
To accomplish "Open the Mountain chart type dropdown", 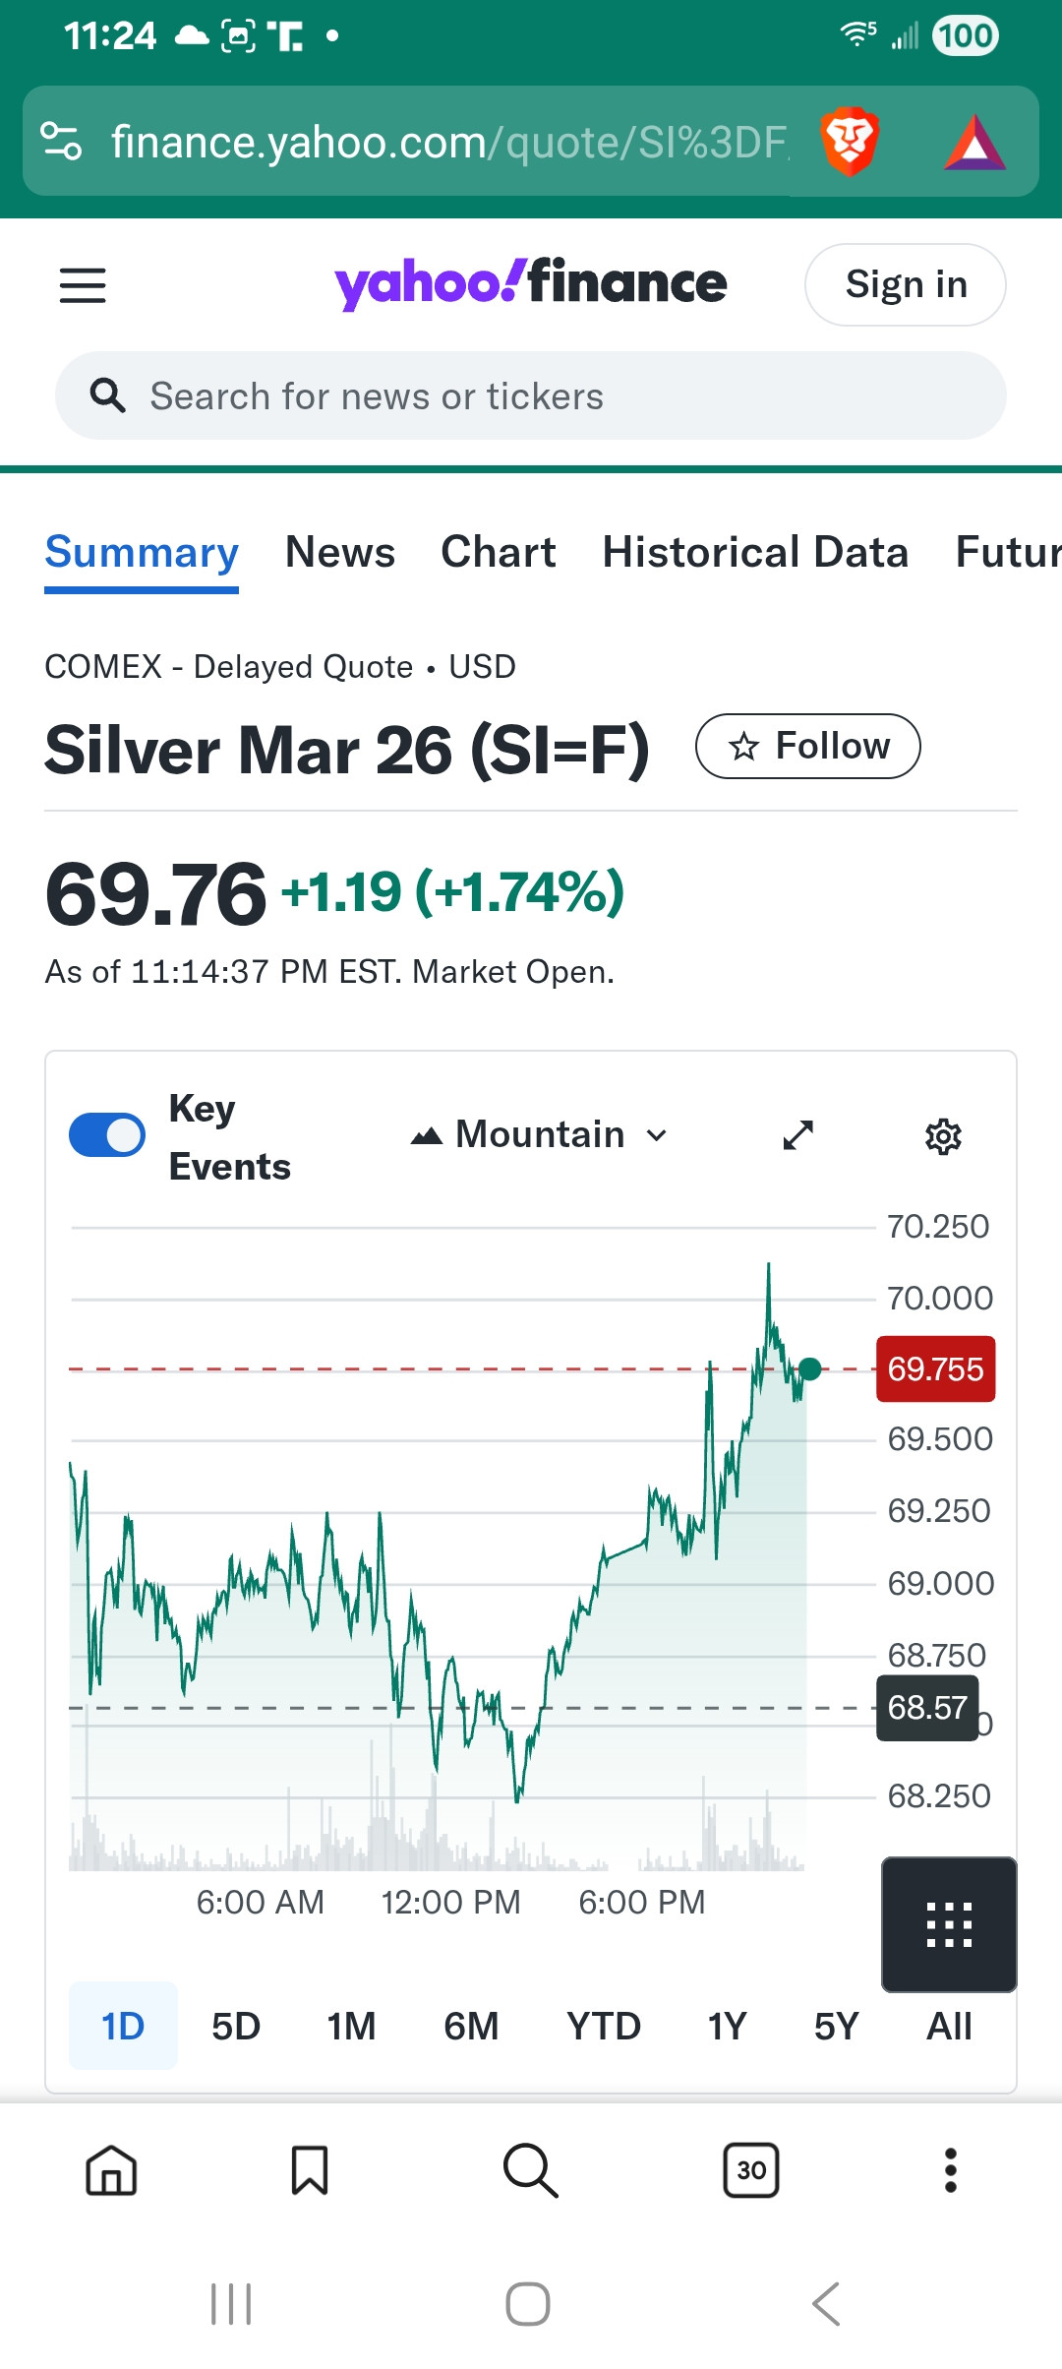I will pos(539,1135).
